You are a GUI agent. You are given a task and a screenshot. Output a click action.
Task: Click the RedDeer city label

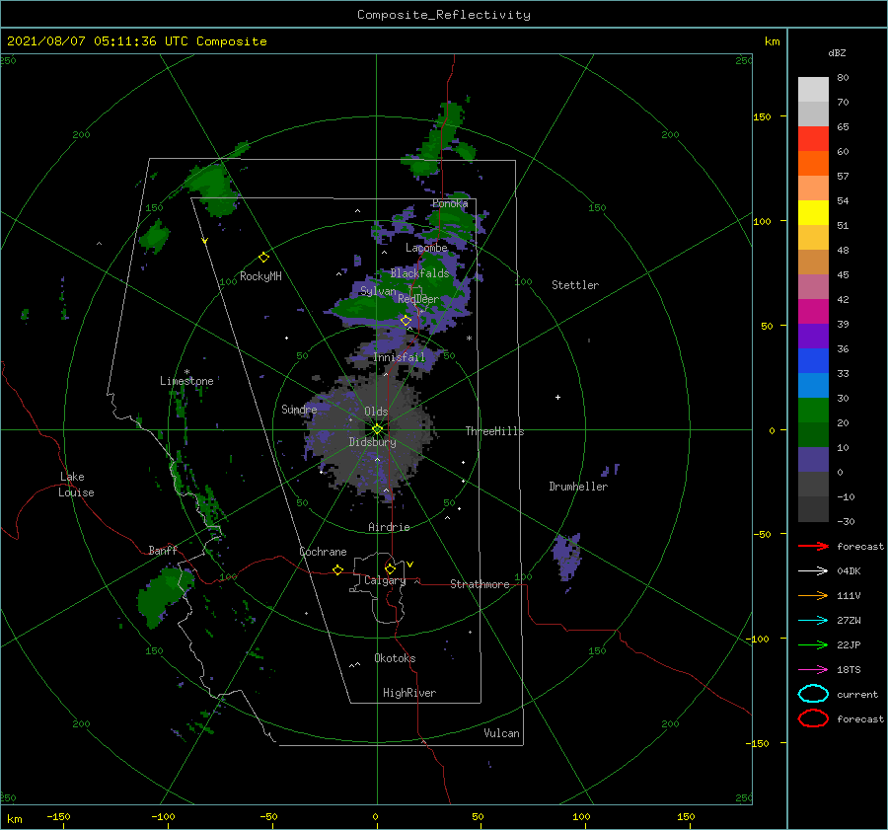(x=418, y=299)
